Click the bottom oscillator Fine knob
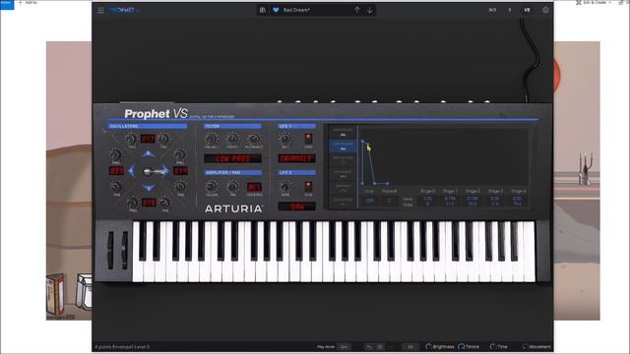The height and width of the screenshot is (354, 630). (x=164, y=203)
